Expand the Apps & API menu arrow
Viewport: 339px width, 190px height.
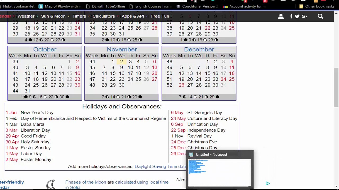click(147, 16)
